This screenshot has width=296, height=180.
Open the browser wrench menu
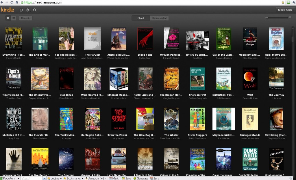294,2
